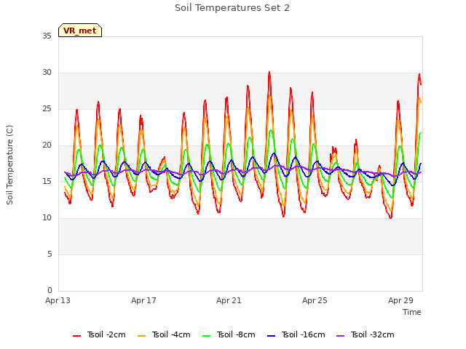Click the VR_met label box
Image resolution: width=466 pixels, height=349 pixels.
tap(80, 31)
